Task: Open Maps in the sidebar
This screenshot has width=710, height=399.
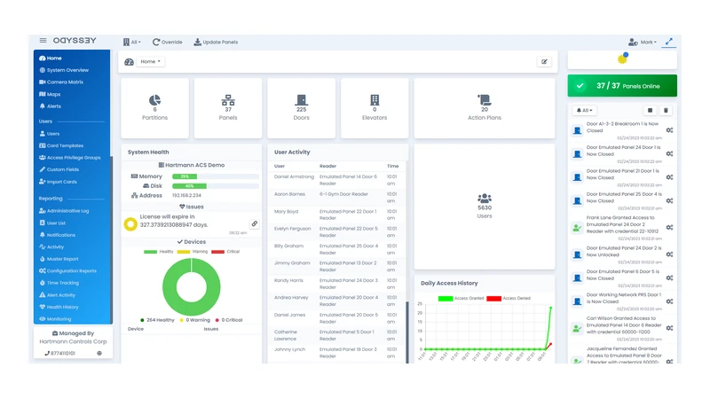Action: (x=50, y=94)
